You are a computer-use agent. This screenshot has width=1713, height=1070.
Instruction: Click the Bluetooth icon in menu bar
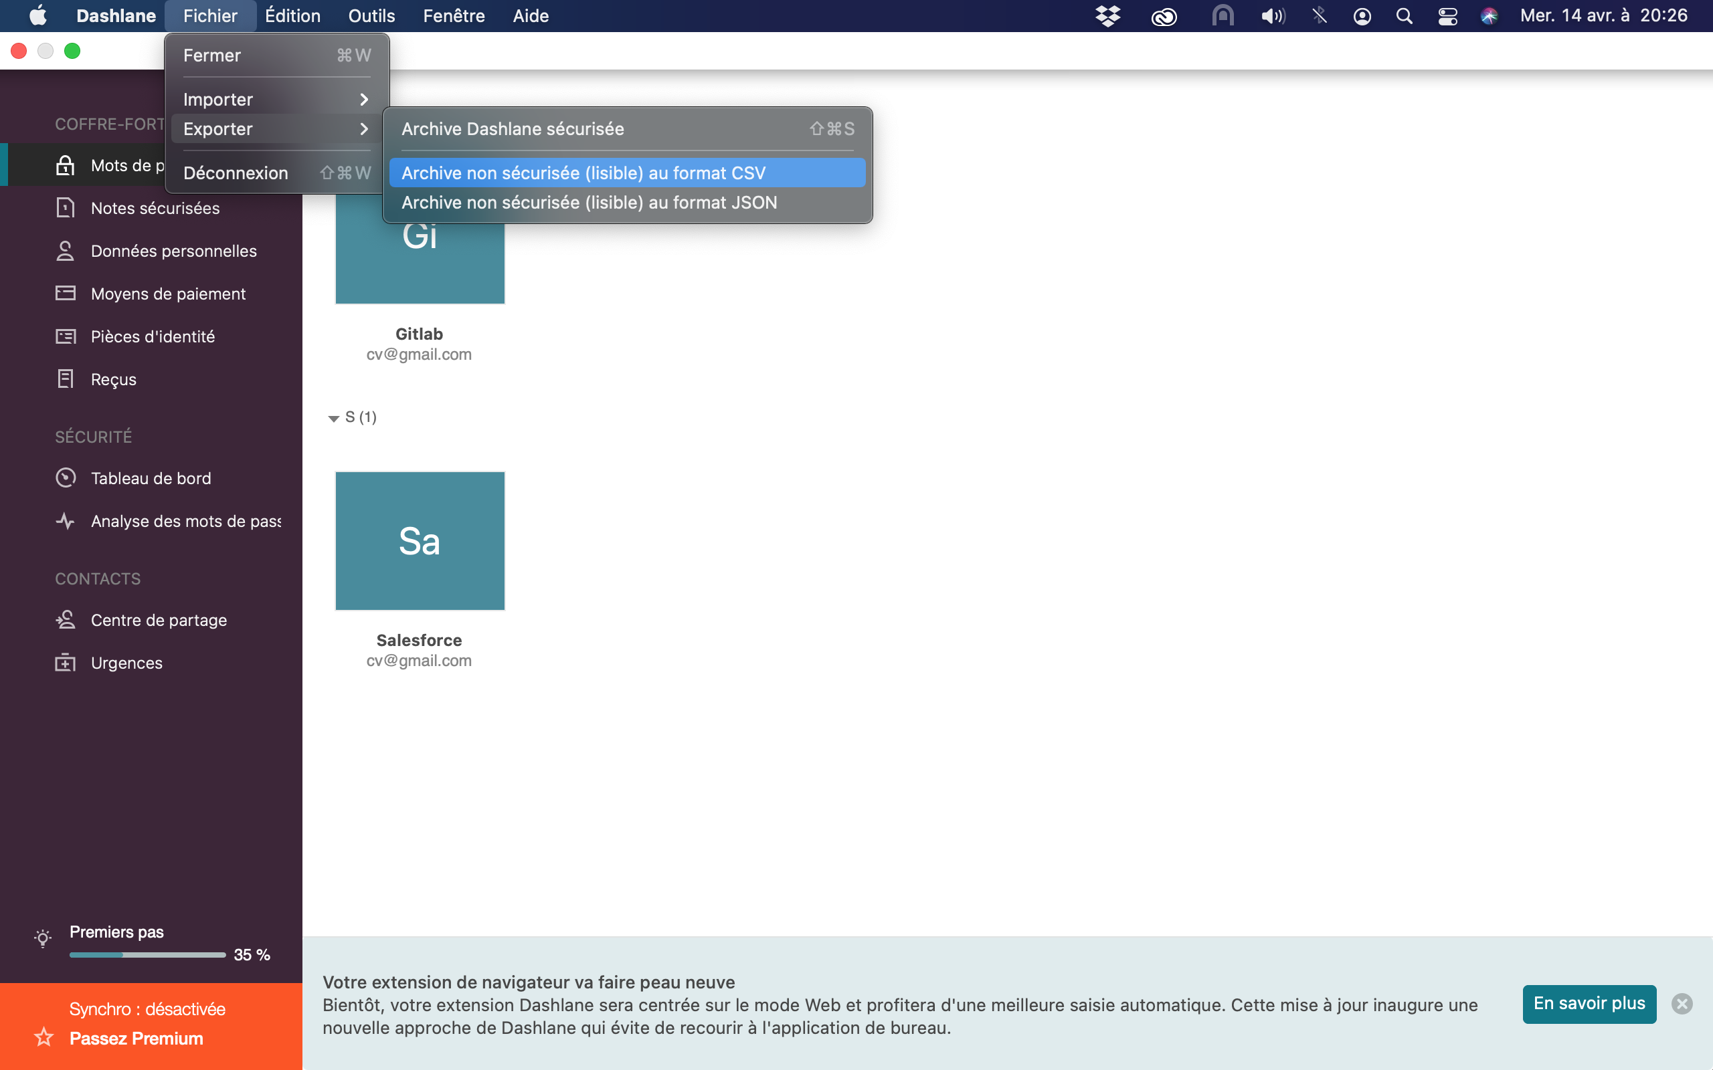(x=1320, y=15)
